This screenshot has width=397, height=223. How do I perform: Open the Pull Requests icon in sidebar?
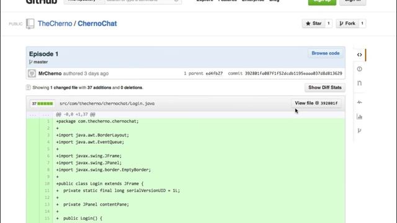pos(360,83)
